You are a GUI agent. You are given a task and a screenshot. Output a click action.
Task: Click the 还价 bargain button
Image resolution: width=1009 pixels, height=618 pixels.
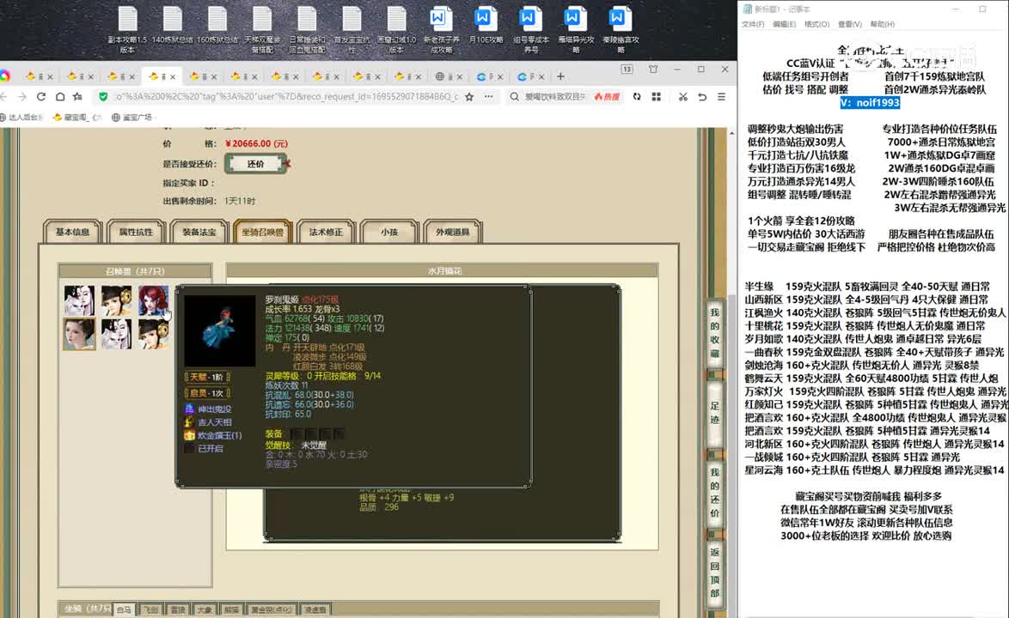[x=255, y=164]
